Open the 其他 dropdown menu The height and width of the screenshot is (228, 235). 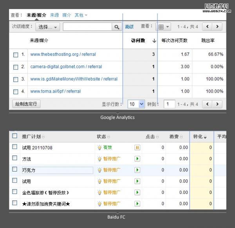point(81,15)
